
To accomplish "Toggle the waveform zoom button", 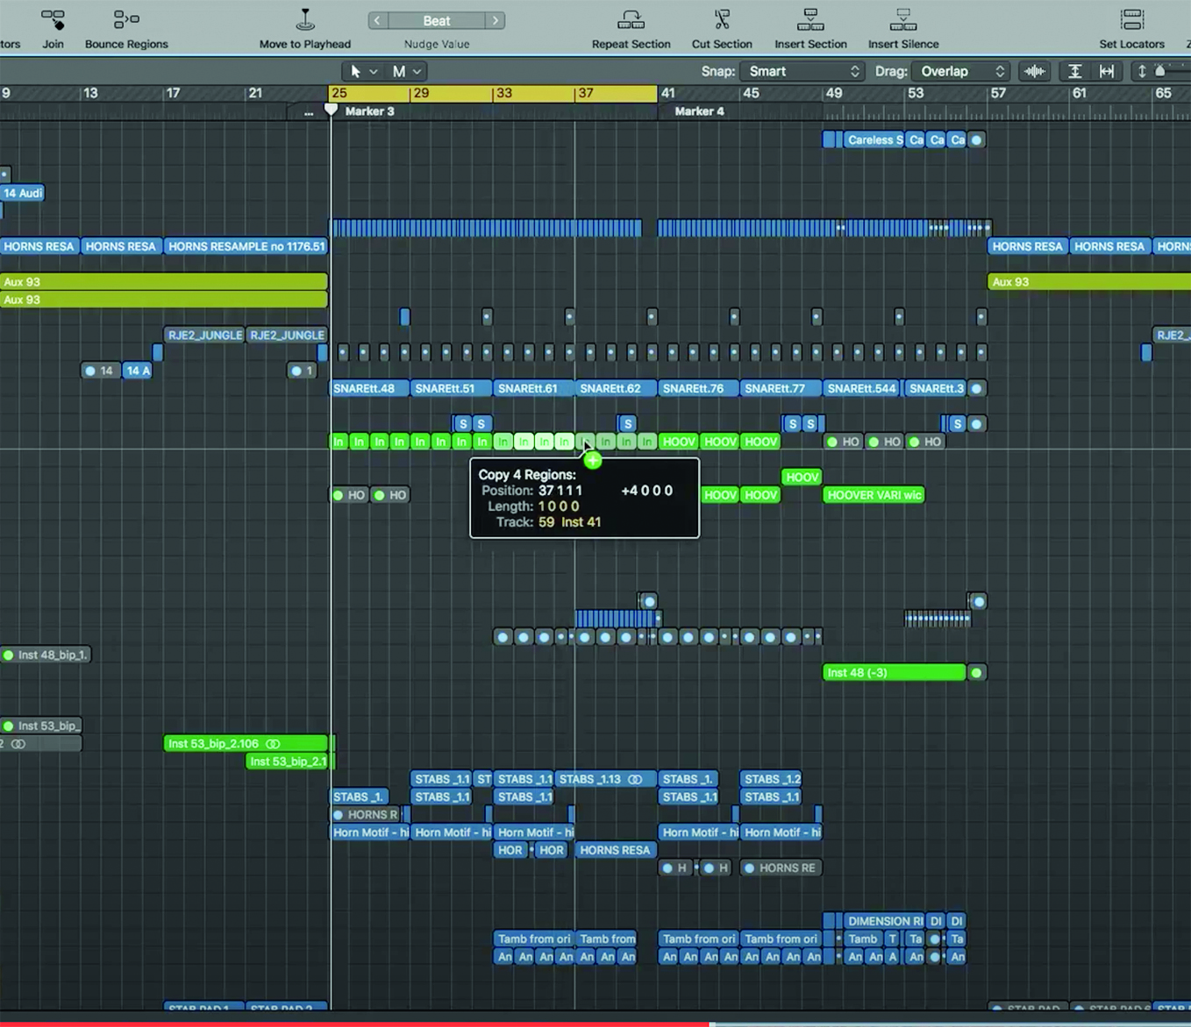I will click(1035, 71).
